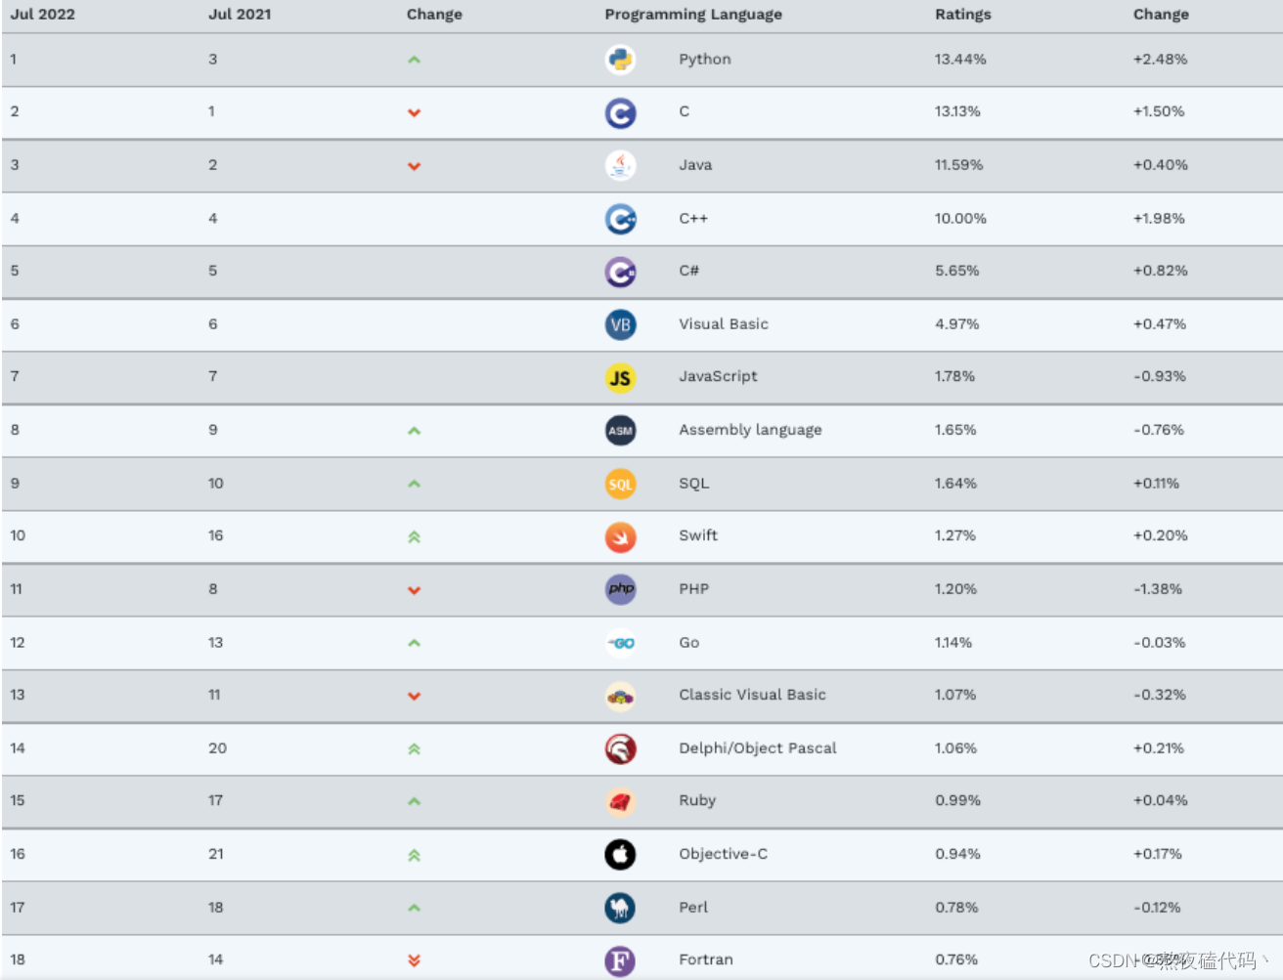Click the SQL orange icon

point(620,484)
